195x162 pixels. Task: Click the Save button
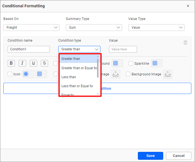coord(150,156)
